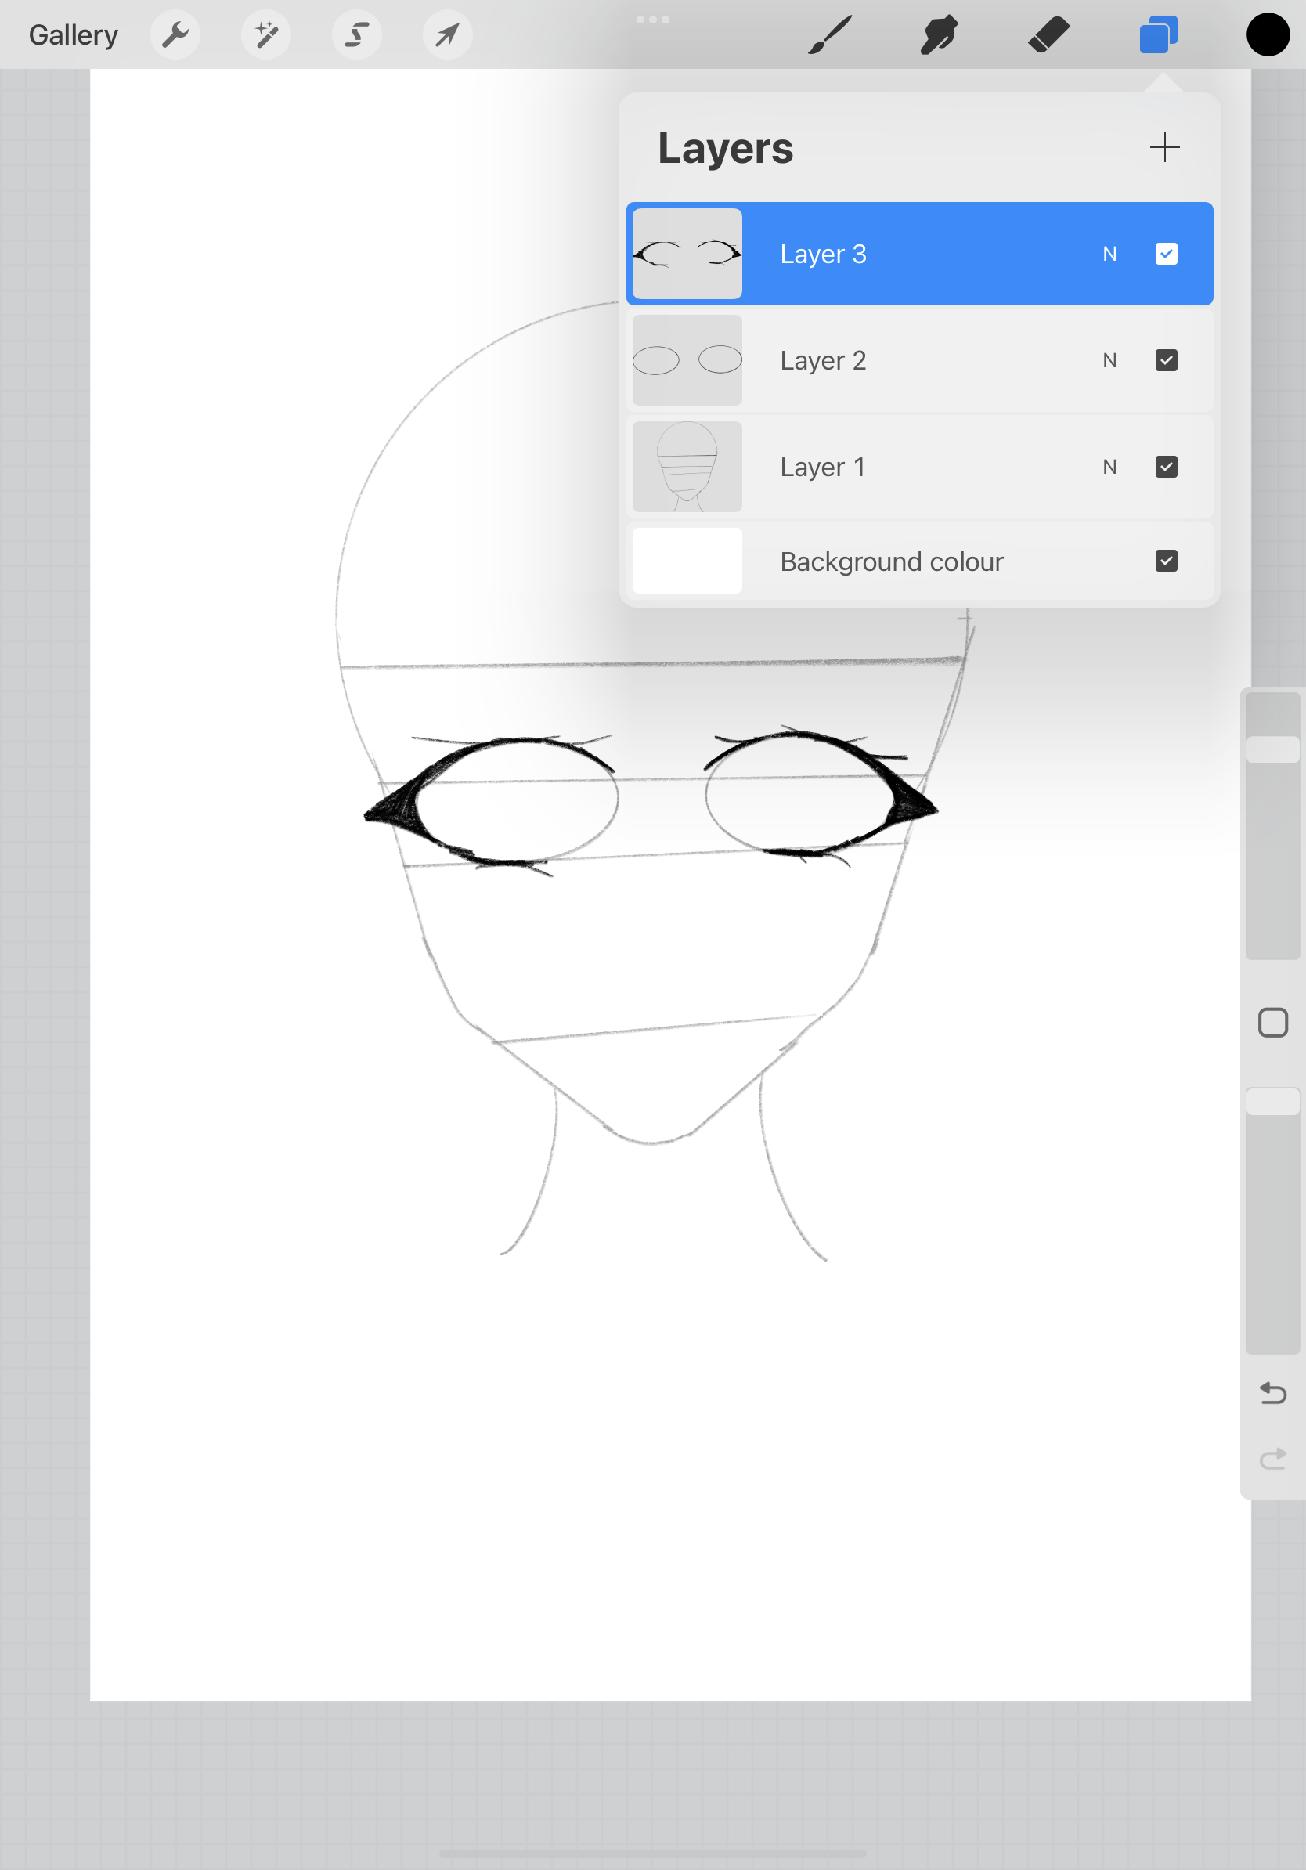Select the Layer 2 row
Image resolution: width=1306 pixels, height=1870 pixels.
[x=896, y=360]
